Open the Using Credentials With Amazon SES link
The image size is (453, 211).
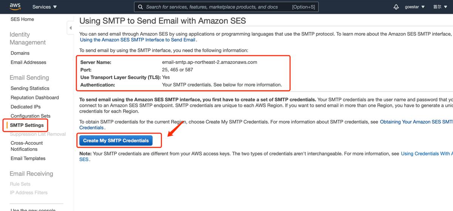click(426, 154)
